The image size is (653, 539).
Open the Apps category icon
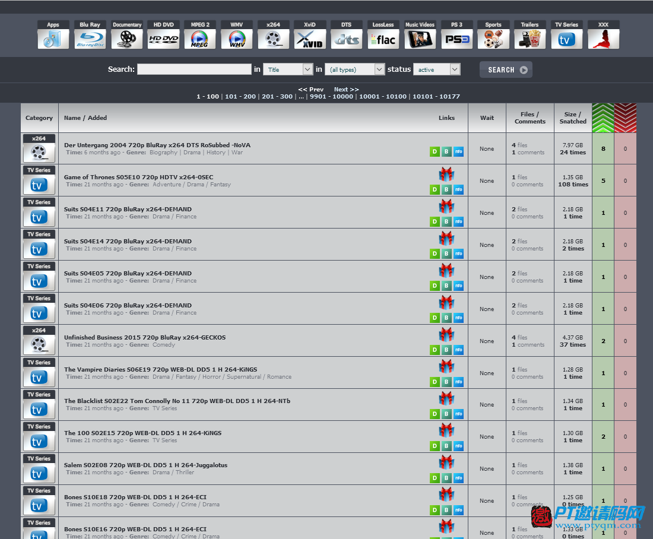pyautogui.click(x=53, y=34)
